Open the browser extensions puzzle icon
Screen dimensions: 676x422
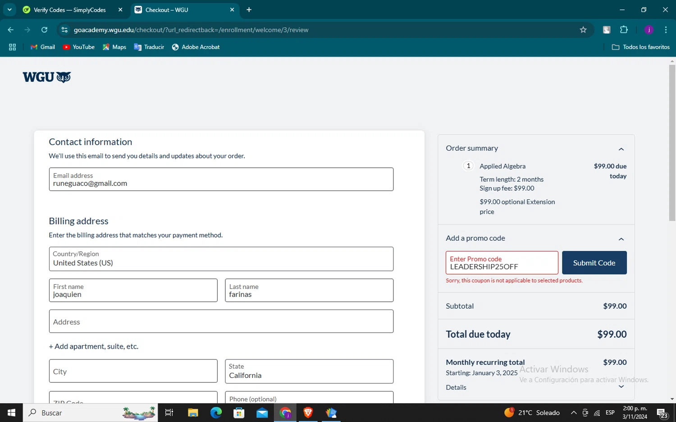coord(624,30)
